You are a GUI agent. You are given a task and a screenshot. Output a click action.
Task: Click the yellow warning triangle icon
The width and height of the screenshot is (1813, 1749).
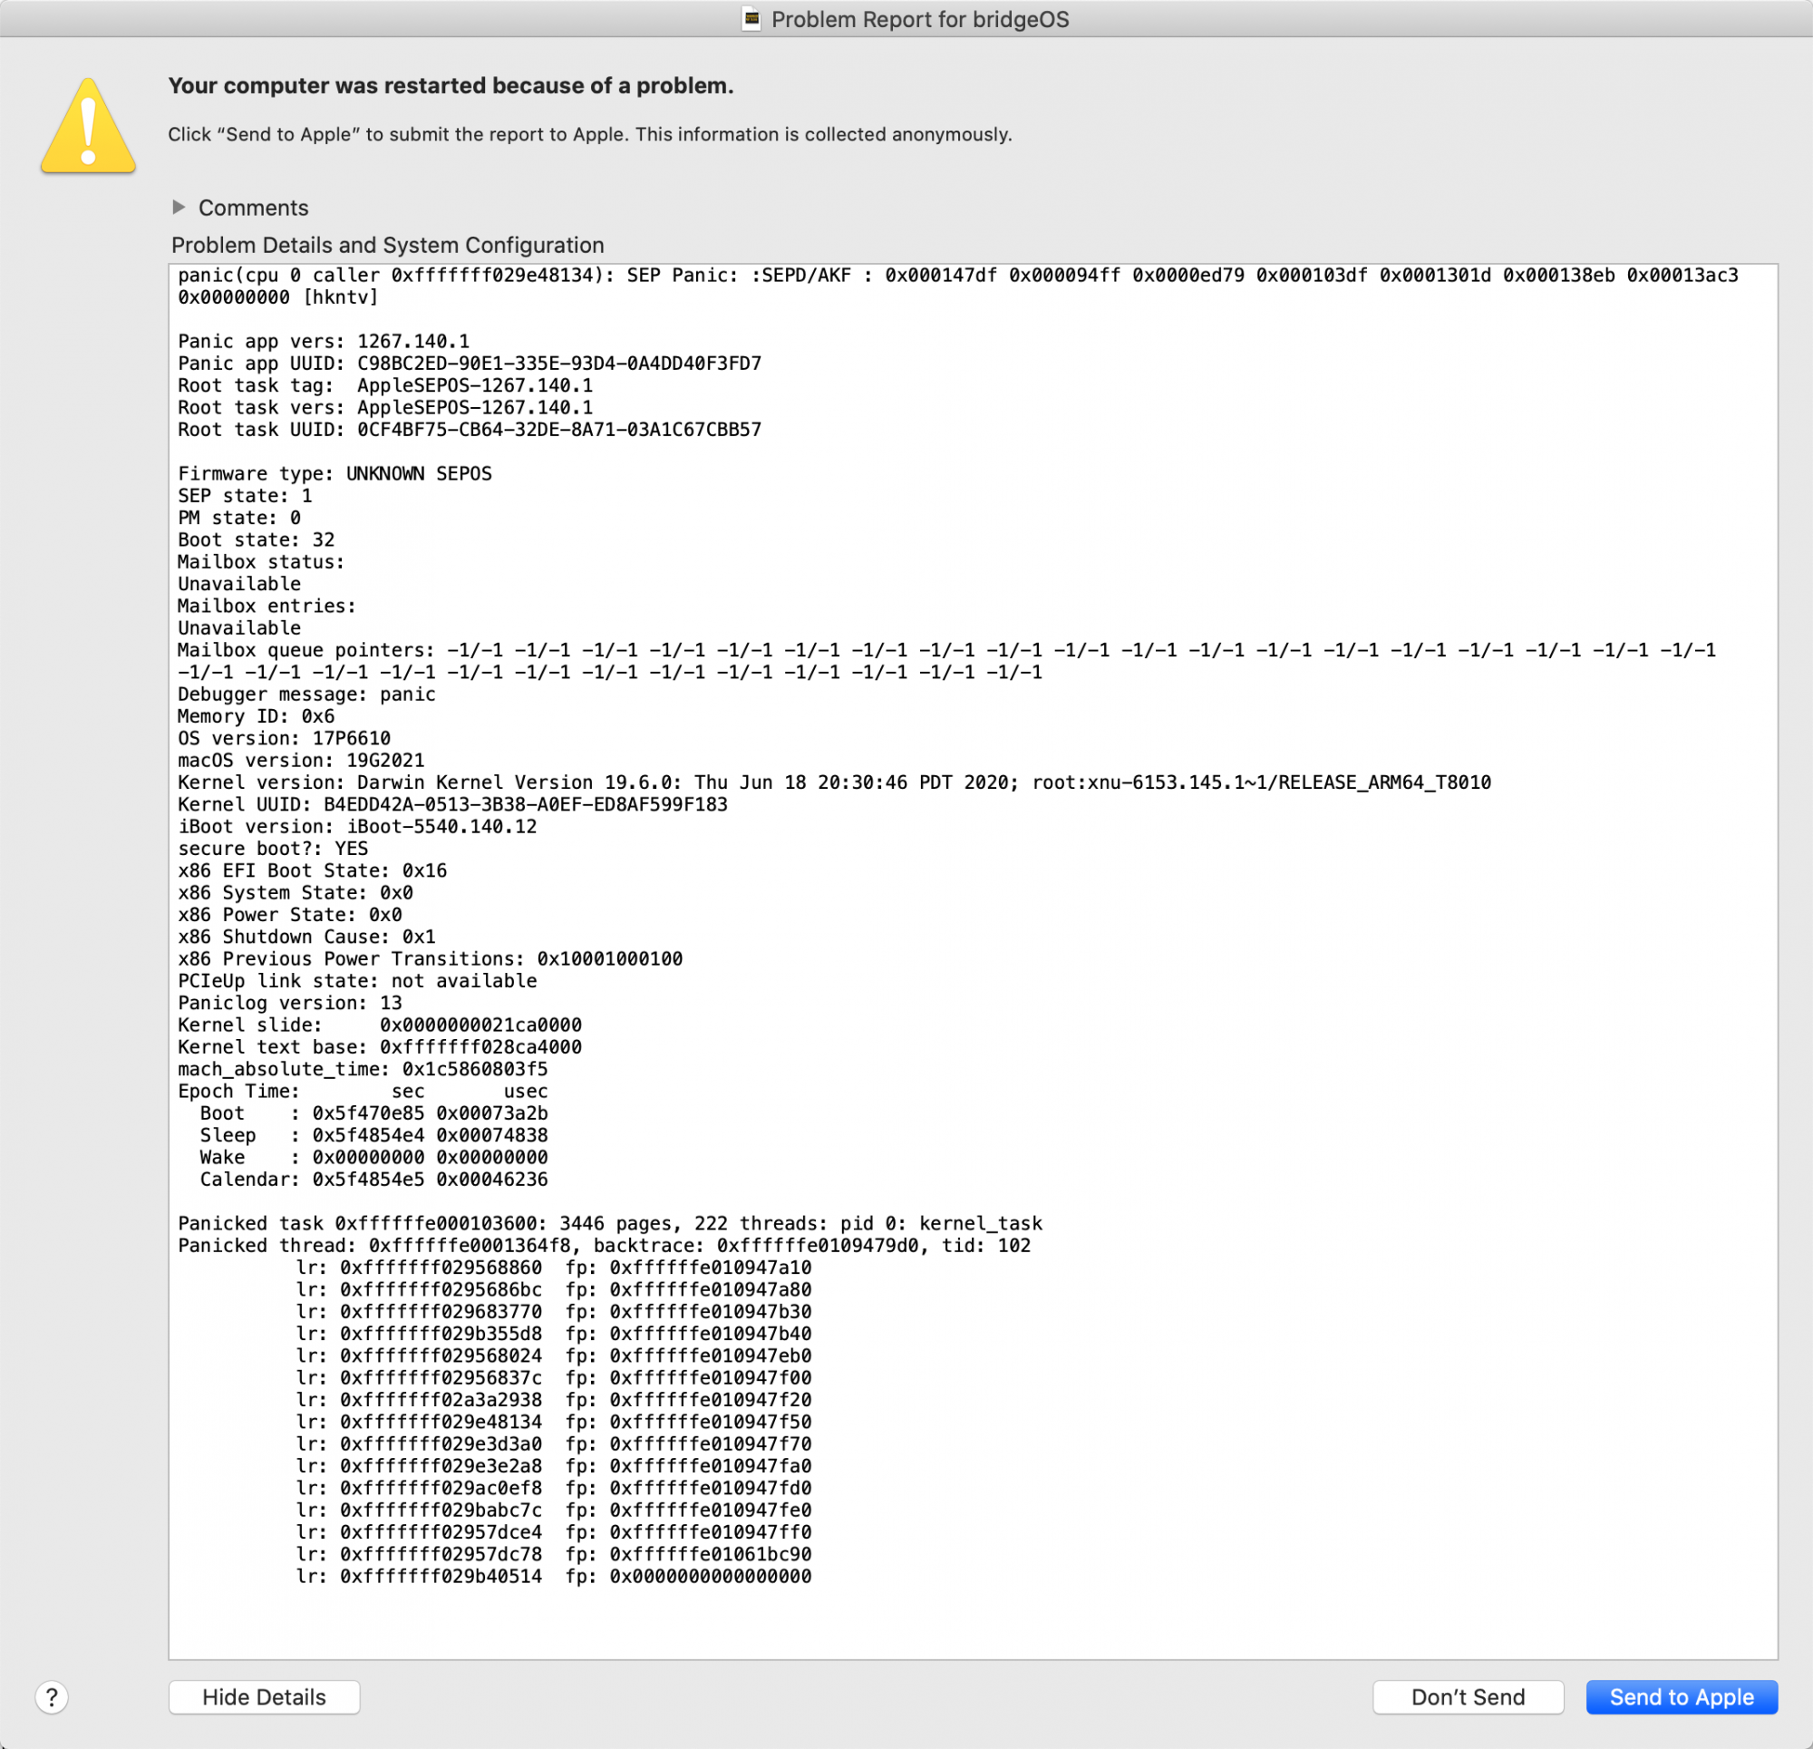pyautogui.click(x=88, y=126)
